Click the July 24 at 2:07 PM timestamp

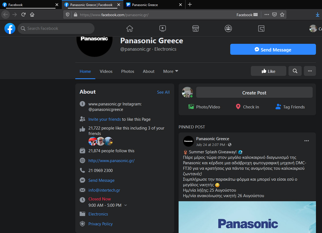click(x=210, y=145)
